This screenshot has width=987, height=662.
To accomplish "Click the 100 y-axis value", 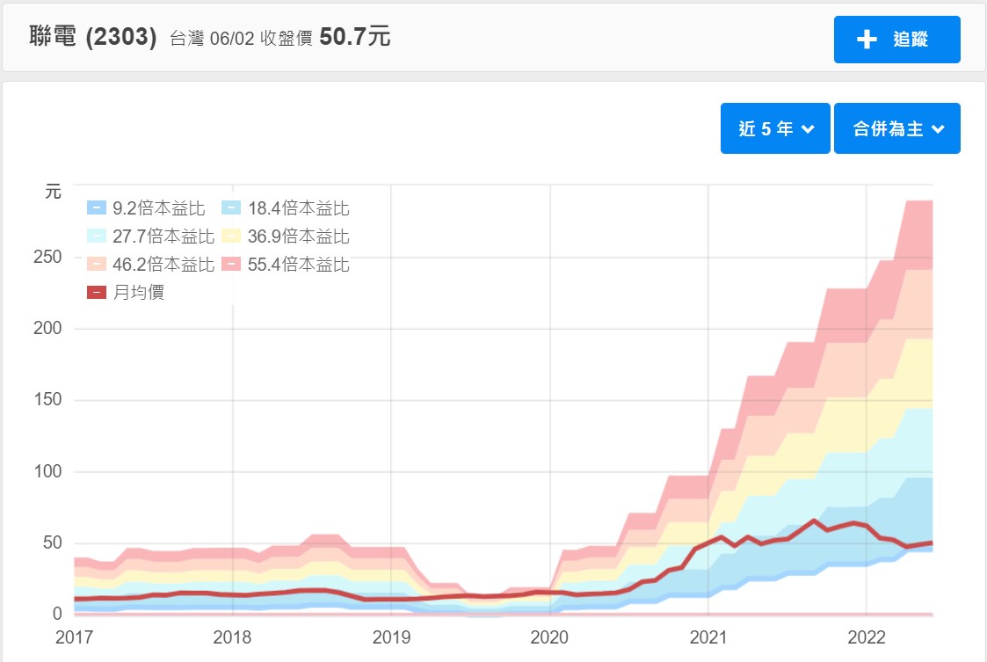I will point(47,471).
